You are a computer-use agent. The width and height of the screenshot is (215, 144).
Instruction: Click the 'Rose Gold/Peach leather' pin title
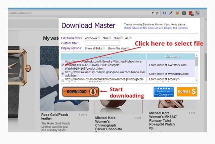[54, 116]
